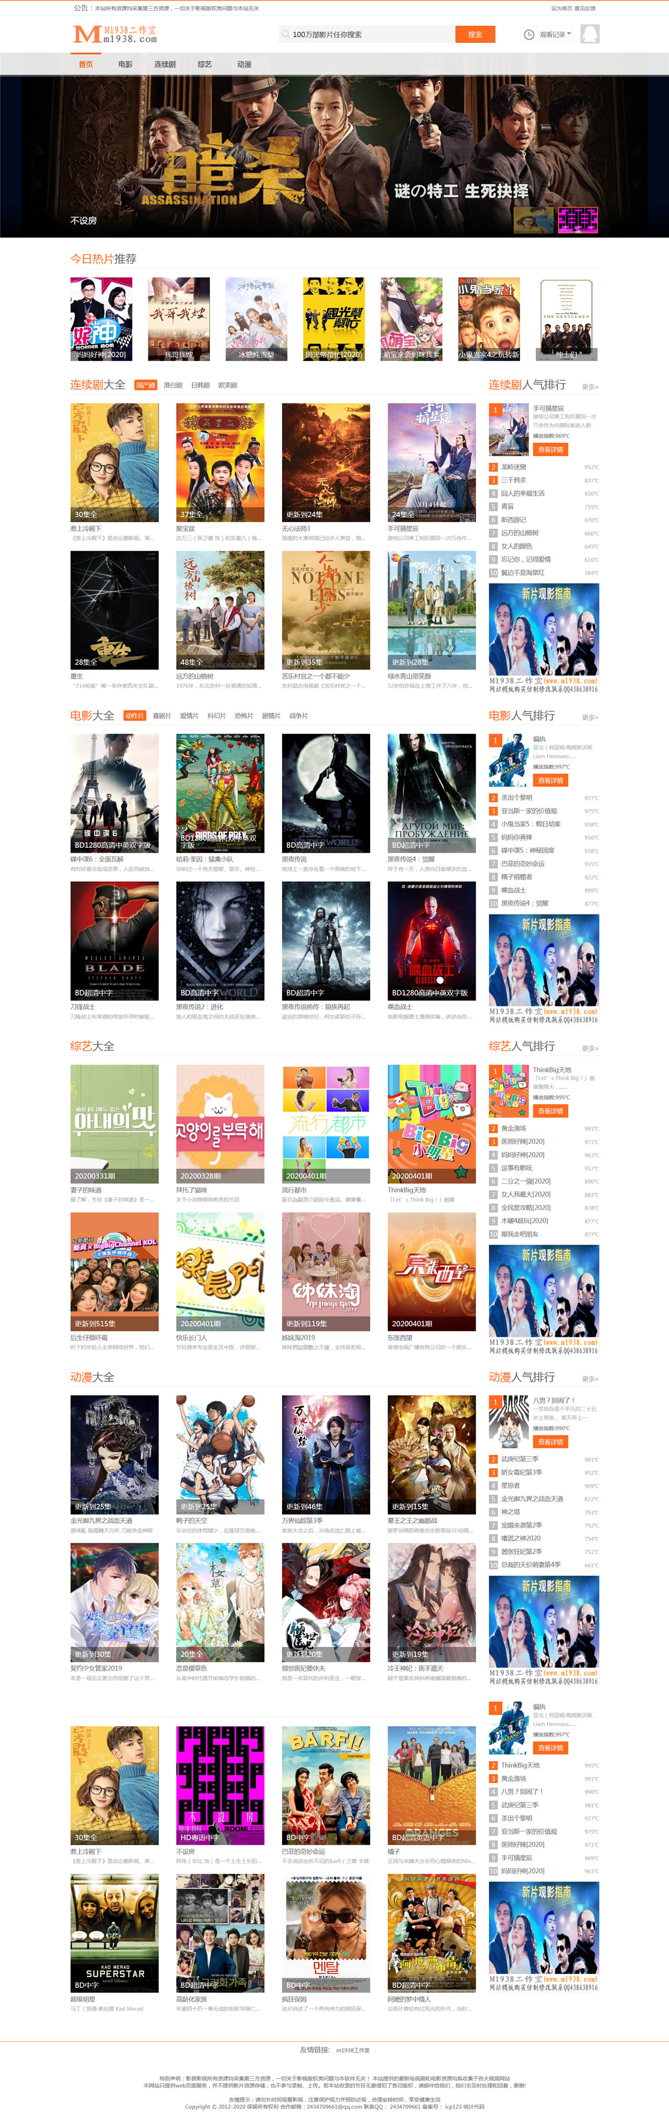Viewport: 669px width, 2117px height.
Task: Click the magnifier icon in search box
Action: point(285,34)
